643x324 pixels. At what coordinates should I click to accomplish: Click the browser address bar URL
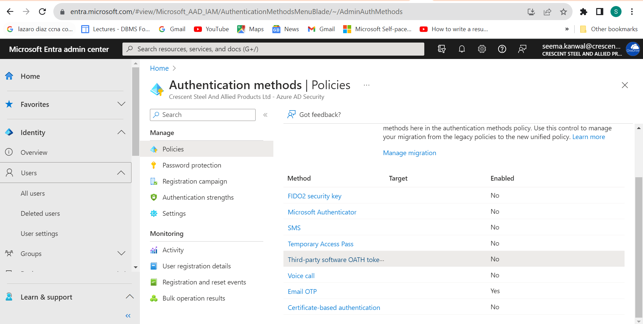pos(236,12)
